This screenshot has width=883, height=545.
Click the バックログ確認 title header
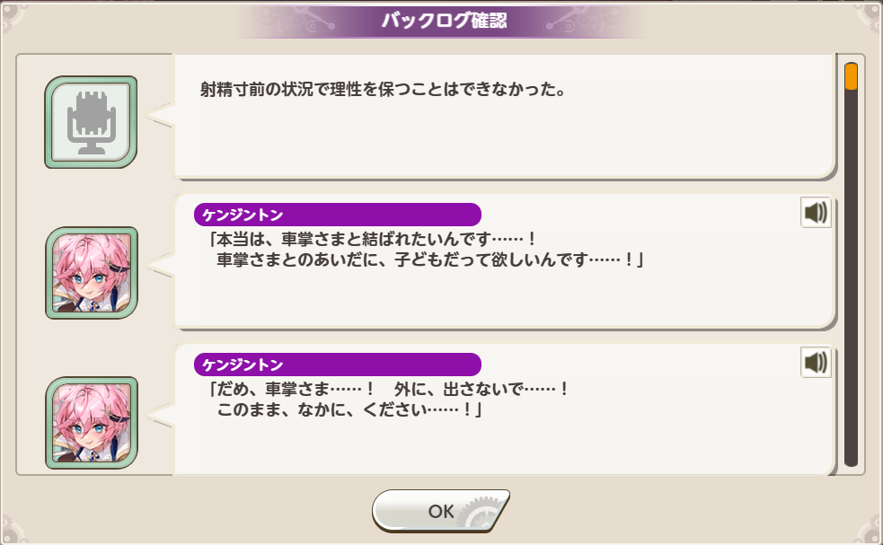pos(443,22)
